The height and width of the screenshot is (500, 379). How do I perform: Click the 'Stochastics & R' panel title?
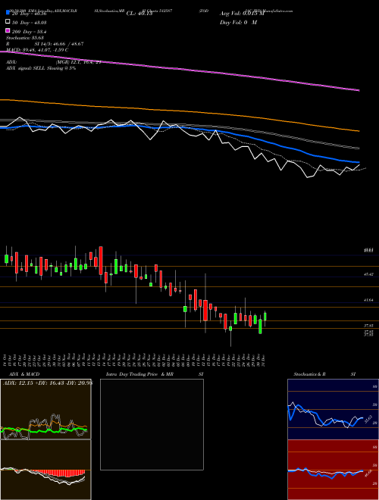309,374
